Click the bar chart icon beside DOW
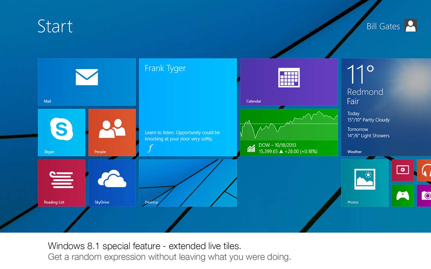 pyautogui.click(x=251, y=148)
